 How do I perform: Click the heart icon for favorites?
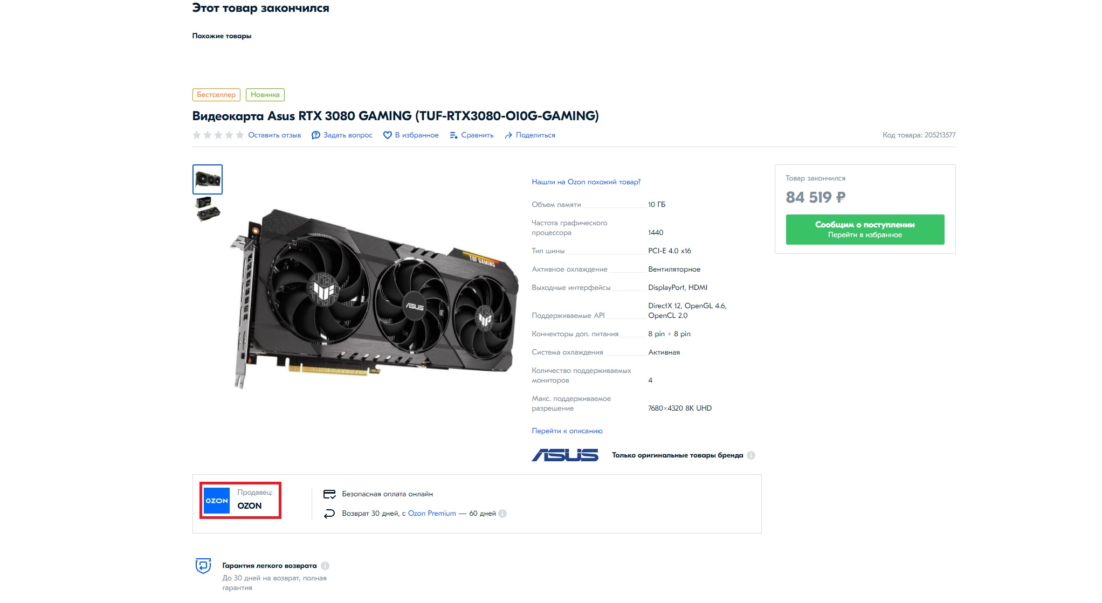(387, 135)
